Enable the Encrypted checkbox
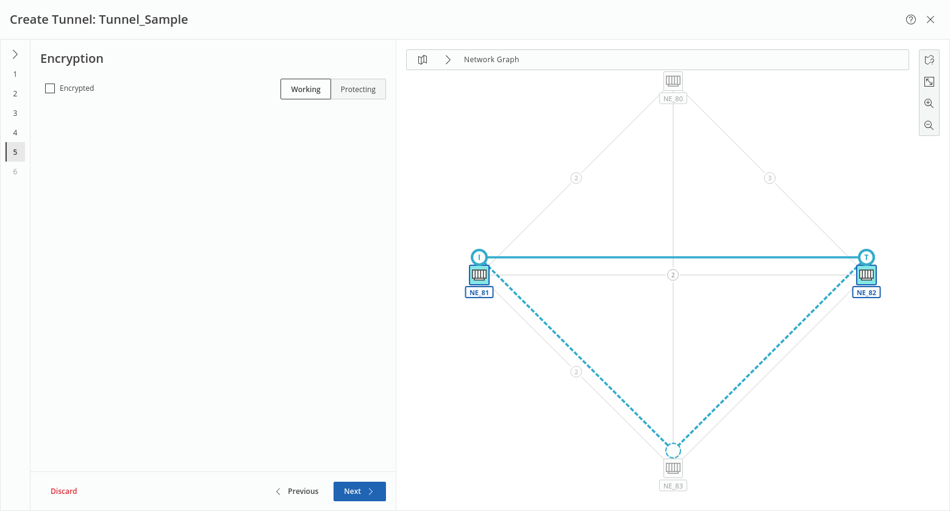 coord(50,88)
